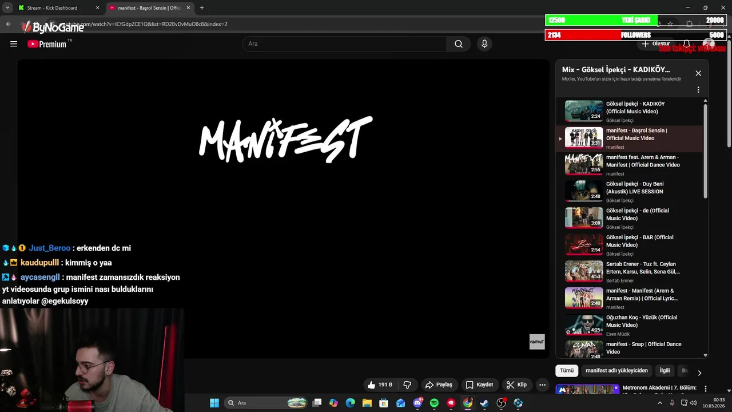Save video with Kaydet button

(479, 385)
